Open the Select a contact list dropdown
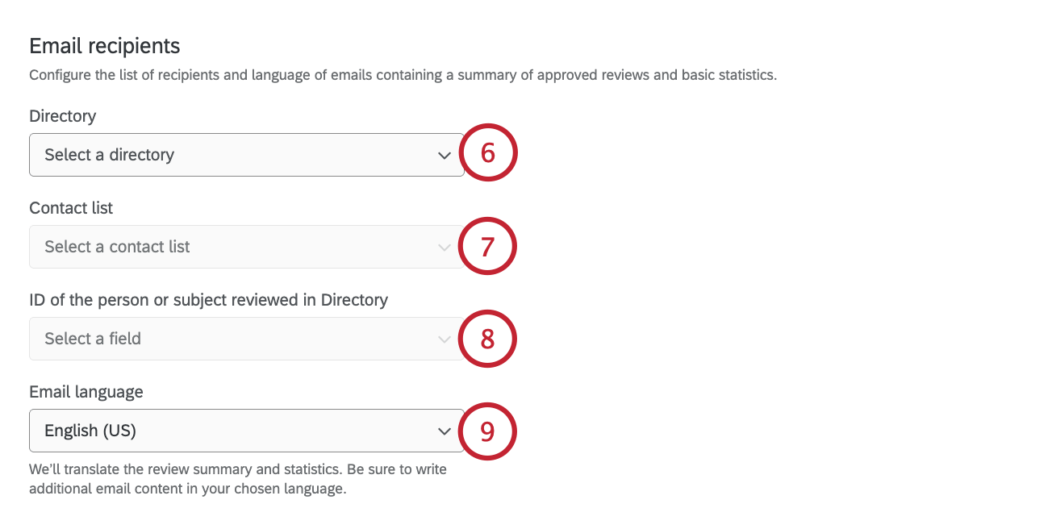The image size is (1052, 529). click(x=246, y=247)
